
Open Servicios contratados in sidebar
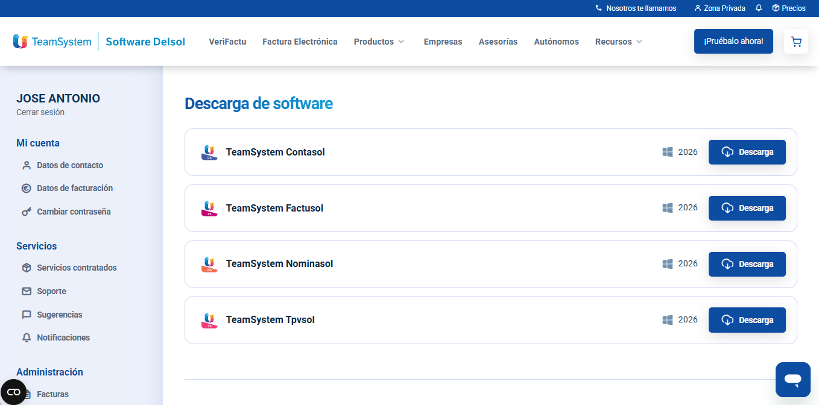(77, 268)
